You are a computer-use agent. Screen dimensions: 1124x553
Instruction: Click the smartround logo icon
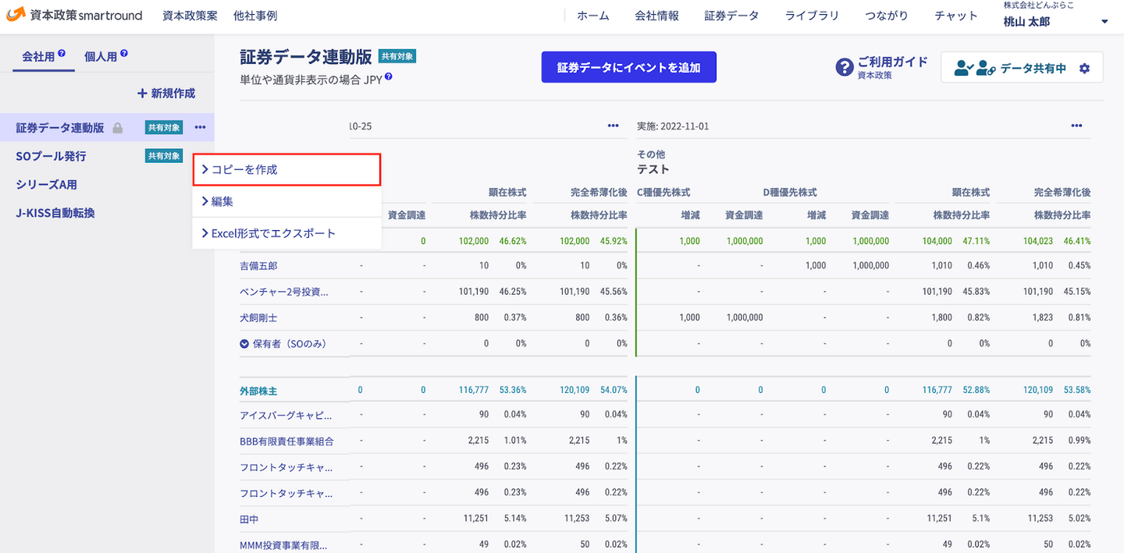(16, 15)
